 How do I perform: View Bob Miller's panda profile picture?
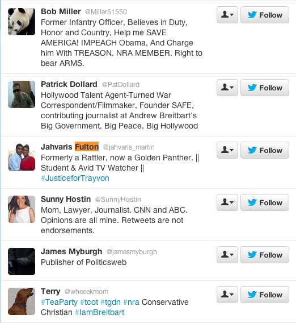coord(22,22)
